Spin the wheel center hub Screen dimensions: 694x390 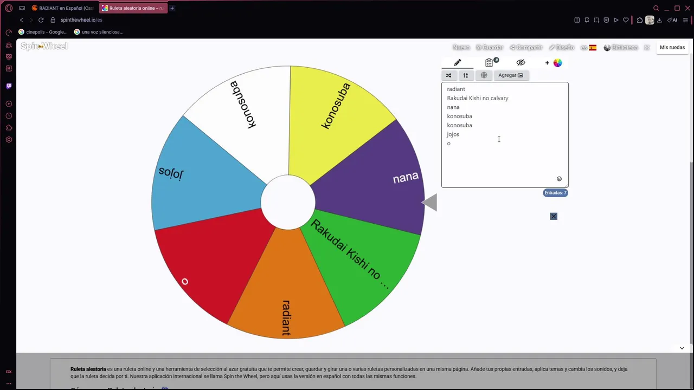point(288,202)
